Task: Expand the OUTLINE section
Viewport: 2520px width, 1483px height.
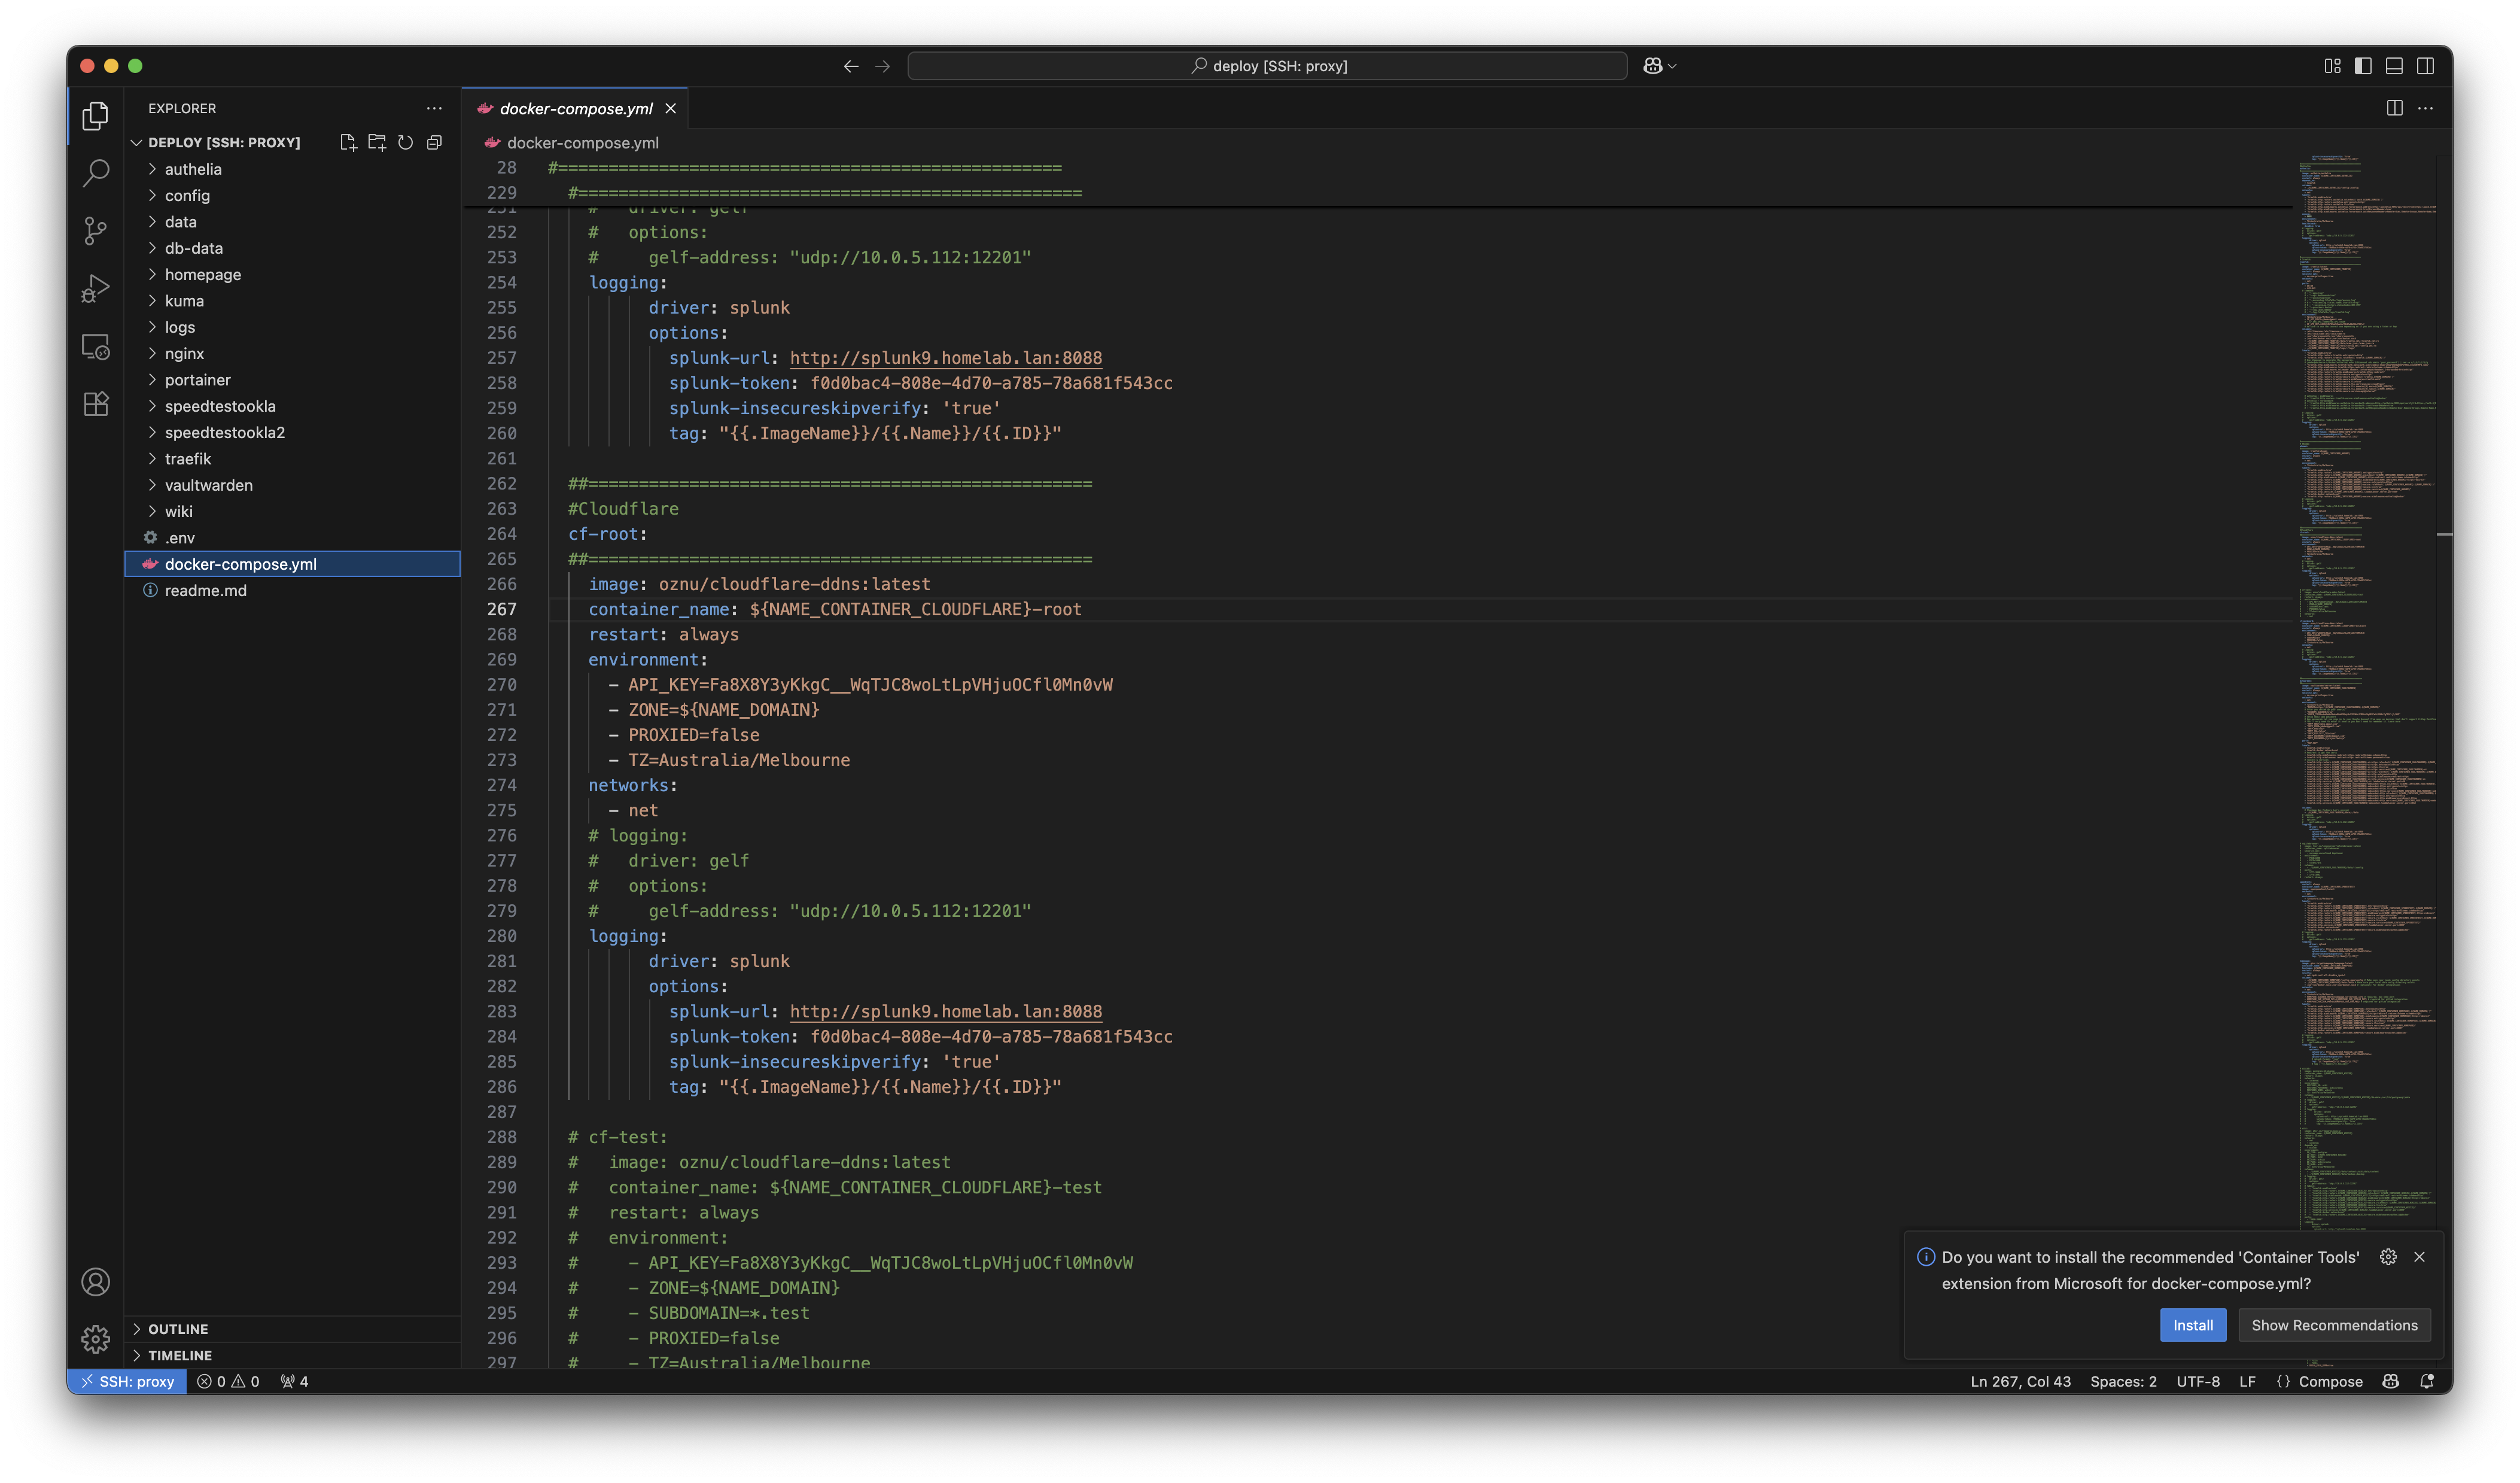Action: 178,1329
